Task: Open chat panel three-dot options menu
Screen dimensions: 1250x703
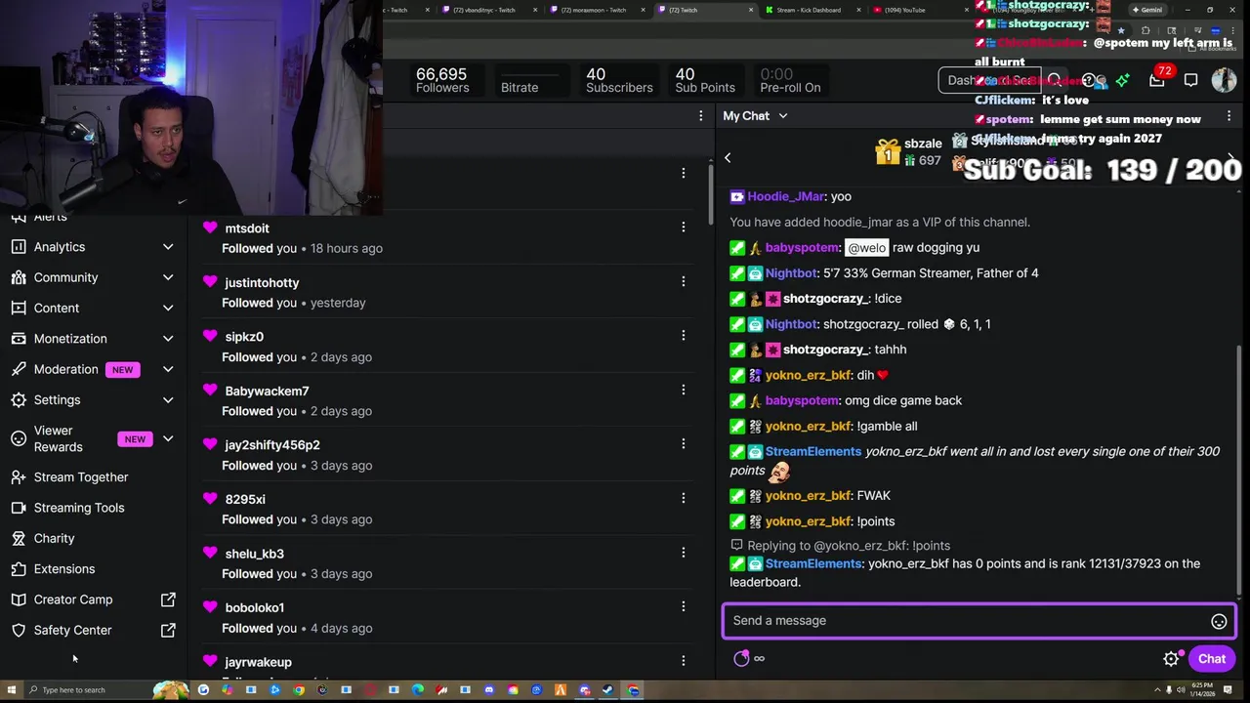Action: 1229,116
